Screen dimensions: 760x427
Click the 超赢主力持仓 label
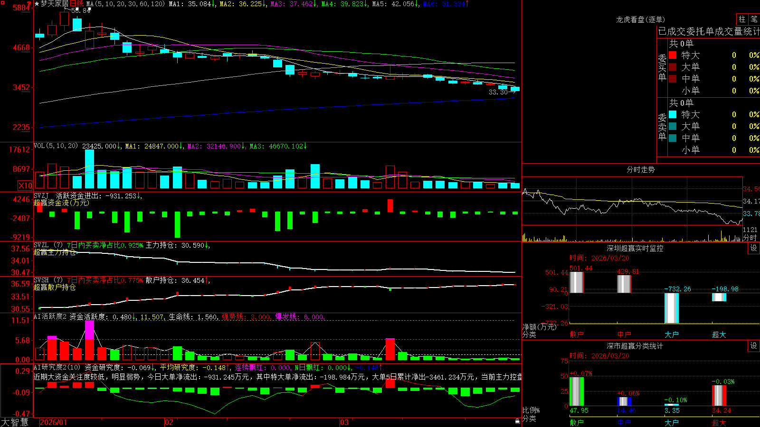point(55,252)
